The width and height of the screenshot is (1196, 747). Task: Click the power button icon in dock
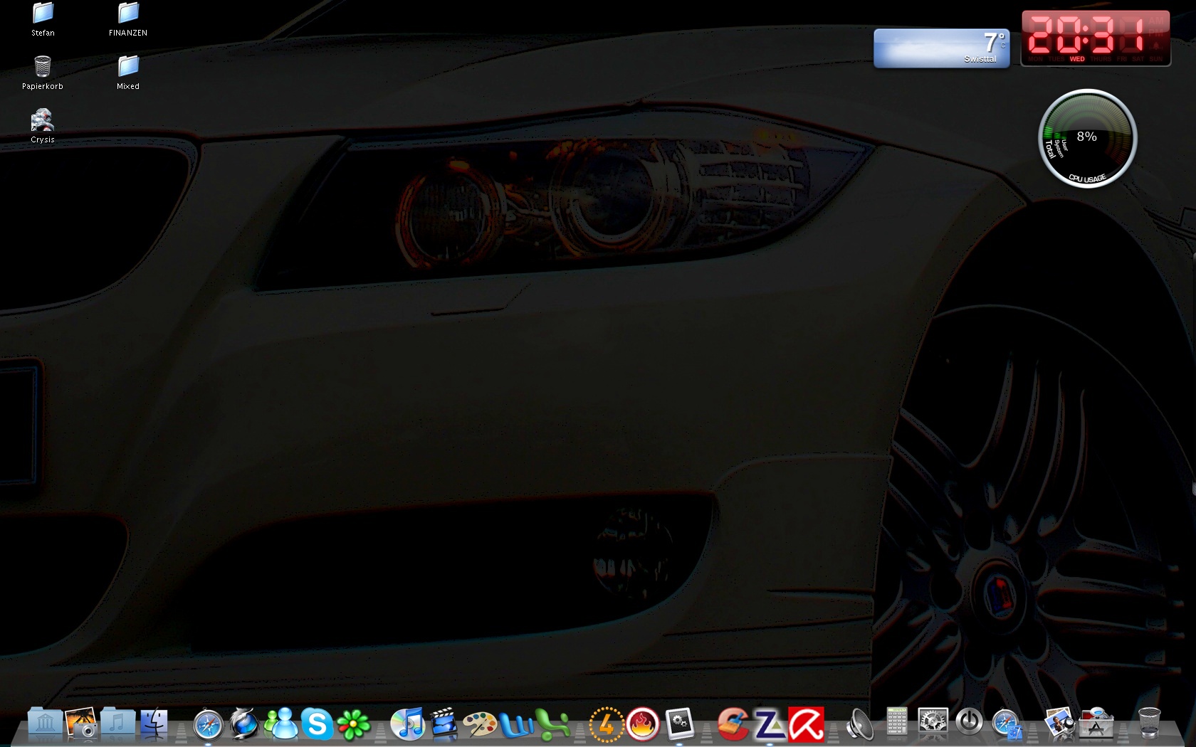(x=969, y=723)
